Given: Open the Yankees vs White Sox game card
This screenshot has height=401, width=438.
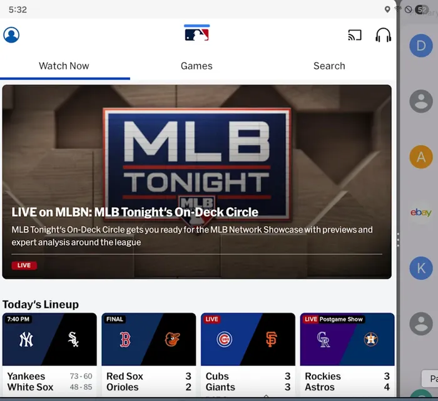Looking at the screenshot, I should 49,355.
